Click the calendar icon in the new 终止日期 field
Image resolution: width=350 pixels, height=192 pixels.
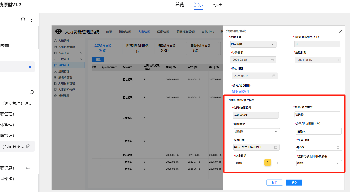tap(276, 163)
